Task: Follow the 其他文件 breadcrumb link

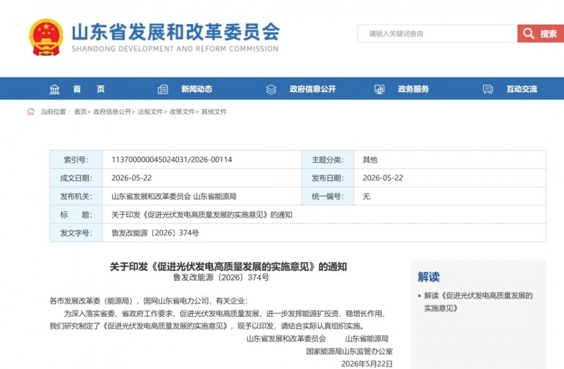Action: click(214, 112)
